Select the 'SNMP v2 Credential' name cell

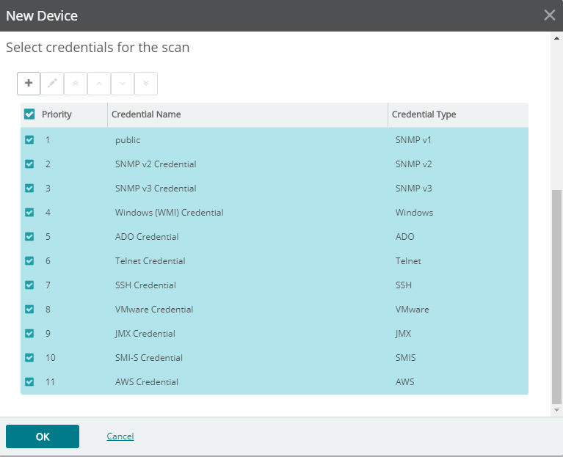click(x=156, y=164)
